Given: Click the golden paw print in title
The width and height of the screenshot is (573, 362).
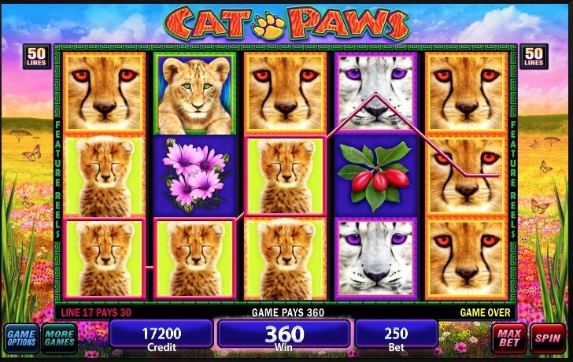Looking at the screenshot, I should pyautogui.click(x=269, y=25).
